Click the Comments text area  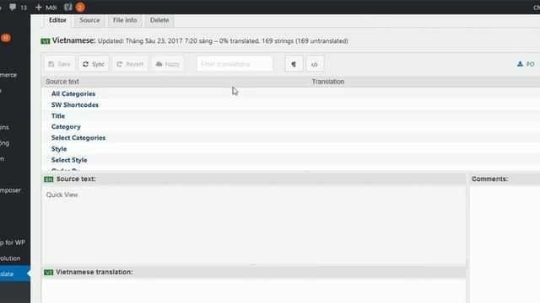[505, 244]
